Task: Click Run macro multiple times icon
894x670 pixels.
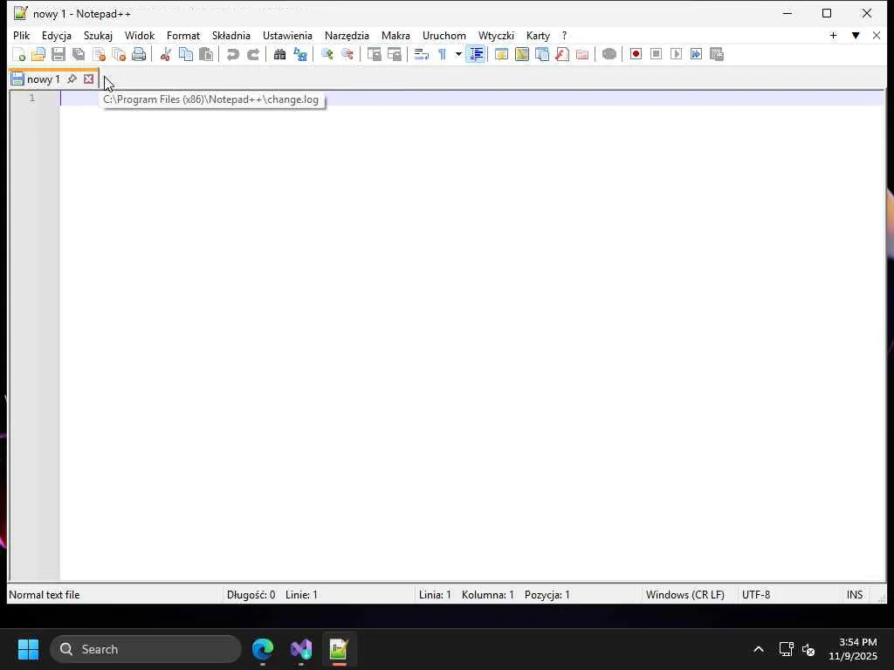Action: coord(696,55)
